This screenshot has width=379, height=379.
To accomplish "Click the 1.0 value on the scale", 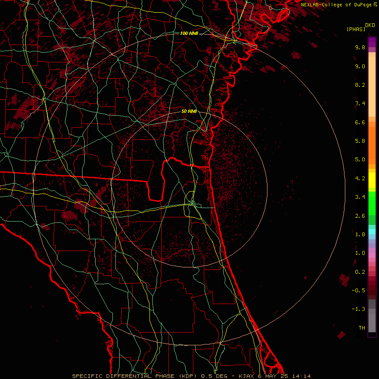I will coord(360,253).
